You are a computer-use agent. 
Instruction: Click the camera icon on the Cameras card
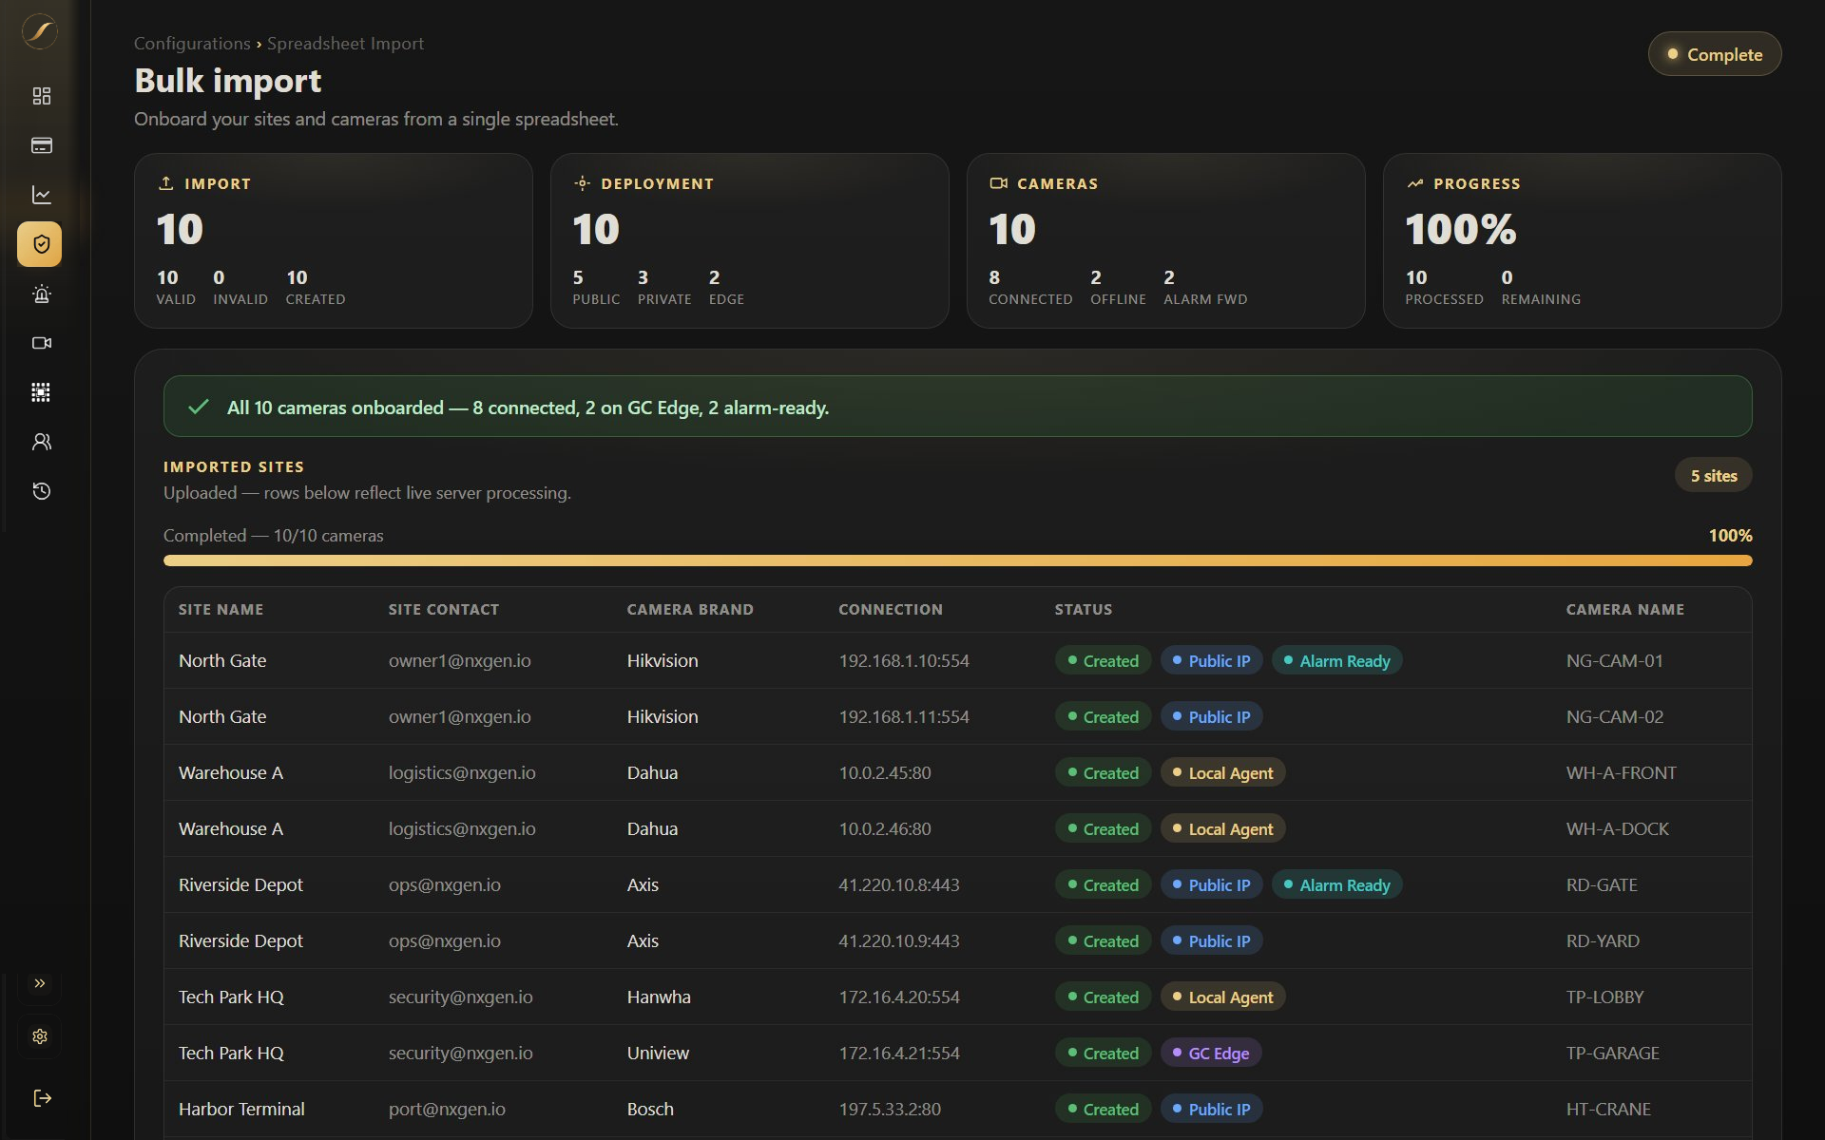(998, 183)
